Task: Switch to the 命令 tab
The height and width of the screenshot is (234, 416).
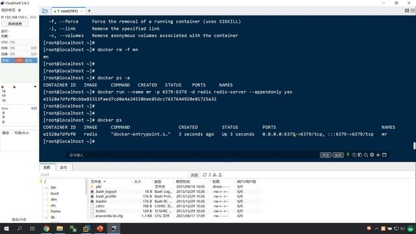Action: point(64,168)
